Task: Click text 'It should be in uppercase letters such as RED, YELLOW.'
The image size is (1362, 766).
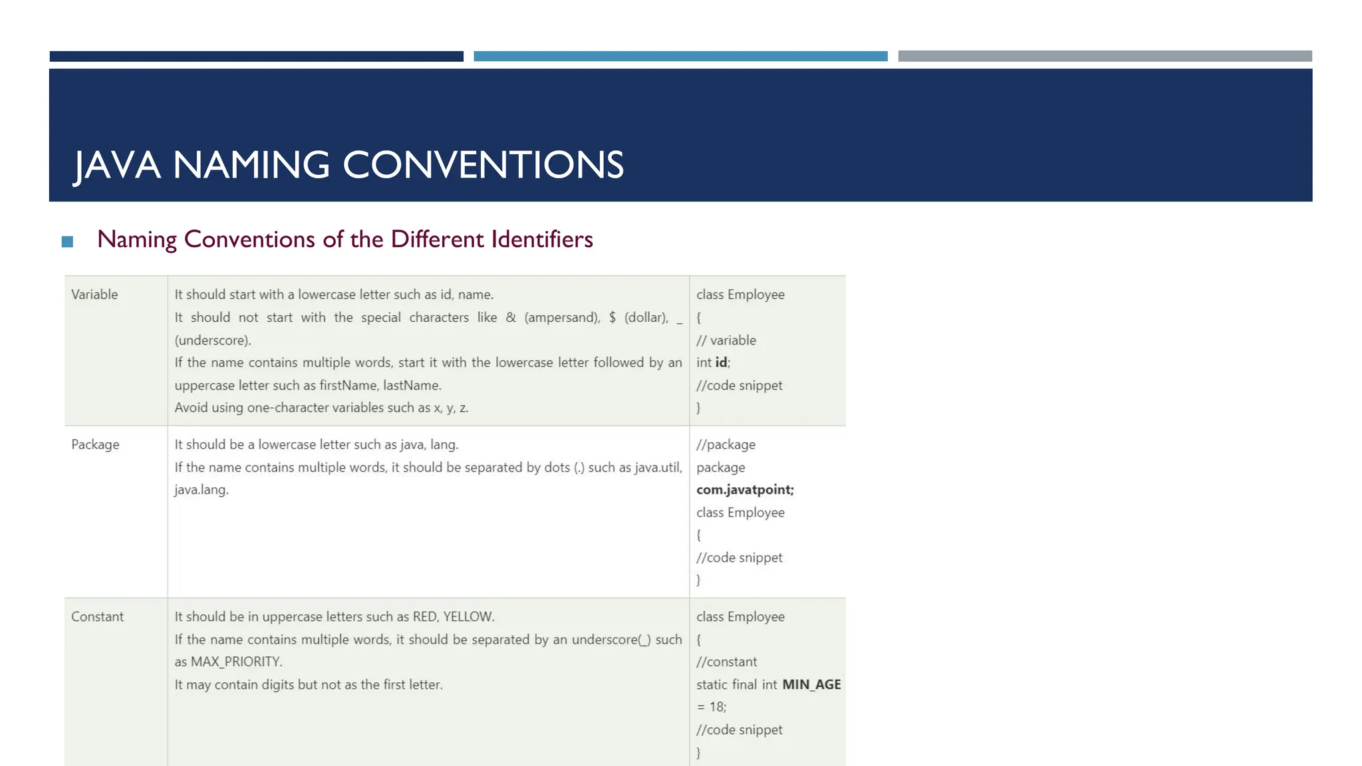Action: point(335,616)
